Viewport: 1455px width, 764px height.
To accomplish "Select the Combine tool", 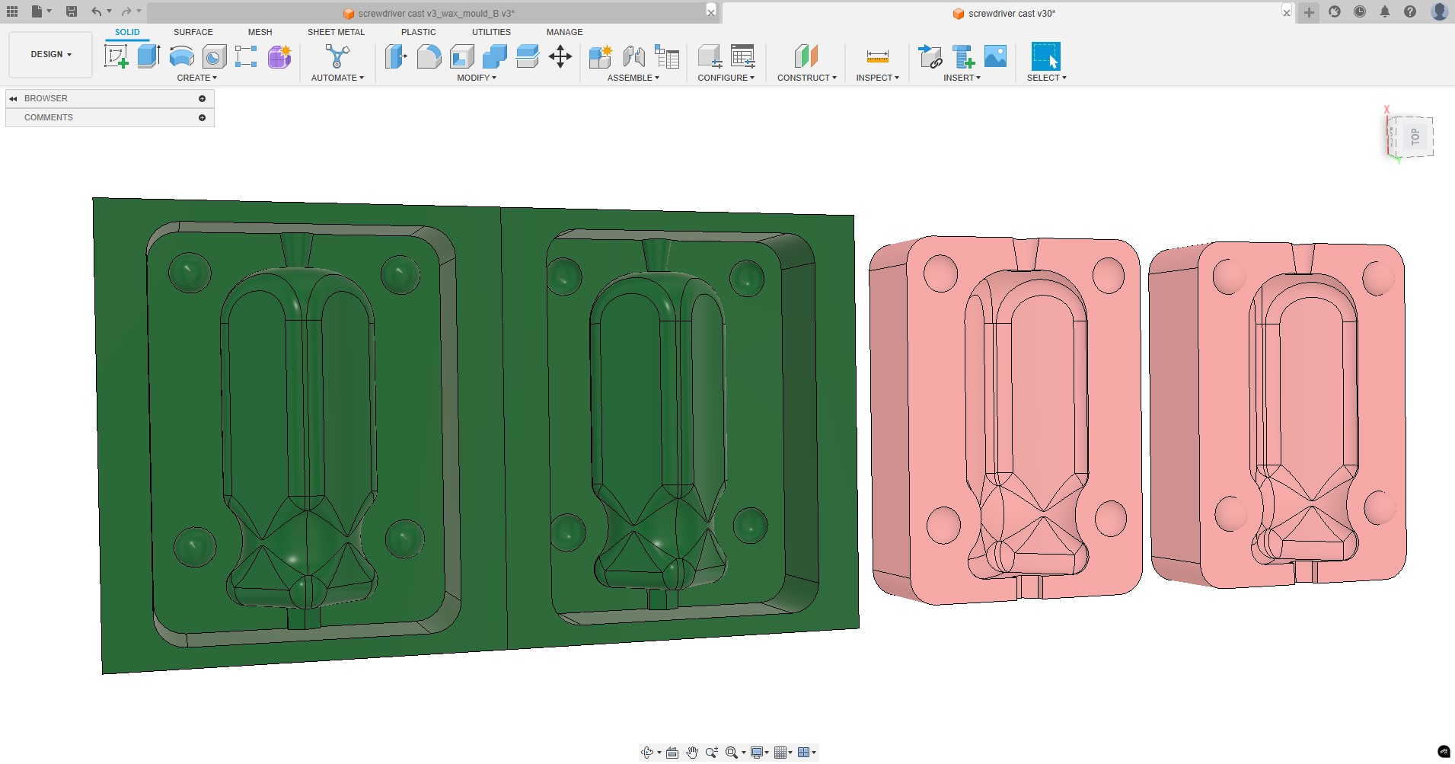I will tap(495, 56).
